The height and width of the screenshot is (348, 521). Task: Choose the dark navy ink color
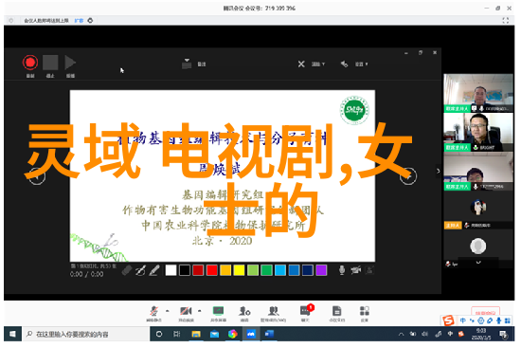[x=307, y=270]
